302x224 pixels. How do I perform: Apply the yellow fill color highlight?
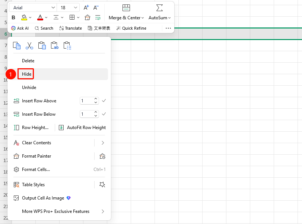(24, 18)
